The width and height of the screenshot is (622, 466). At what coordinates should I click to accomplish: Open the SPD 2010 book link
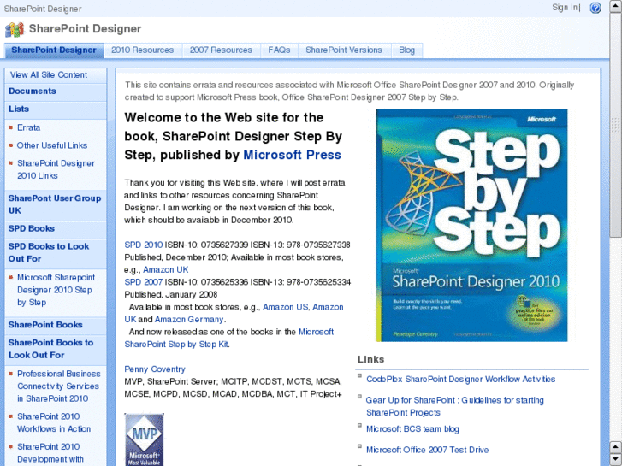point(144,245)
